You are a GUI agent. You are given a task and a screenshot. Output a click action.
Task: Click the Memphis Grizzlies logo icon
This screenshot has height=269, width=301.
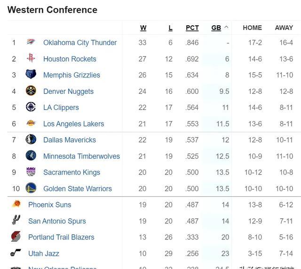[x=31, y=75]
